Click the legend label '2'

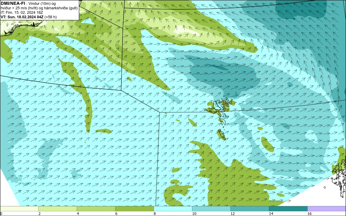point(39,214)
